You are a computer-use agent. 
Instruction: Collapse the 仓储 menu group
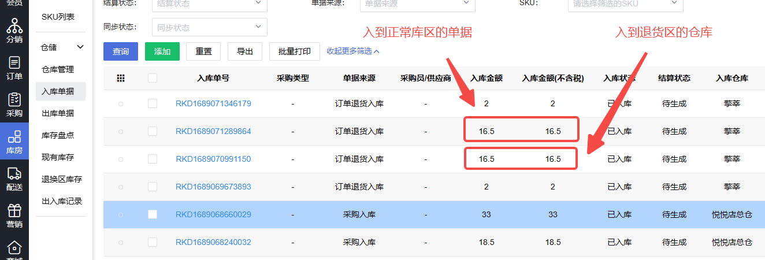point(80,47)
